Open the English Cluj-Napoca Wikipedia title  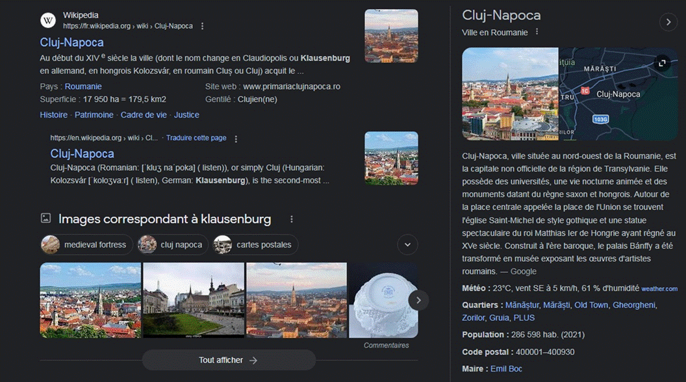[x=83, y=153]
